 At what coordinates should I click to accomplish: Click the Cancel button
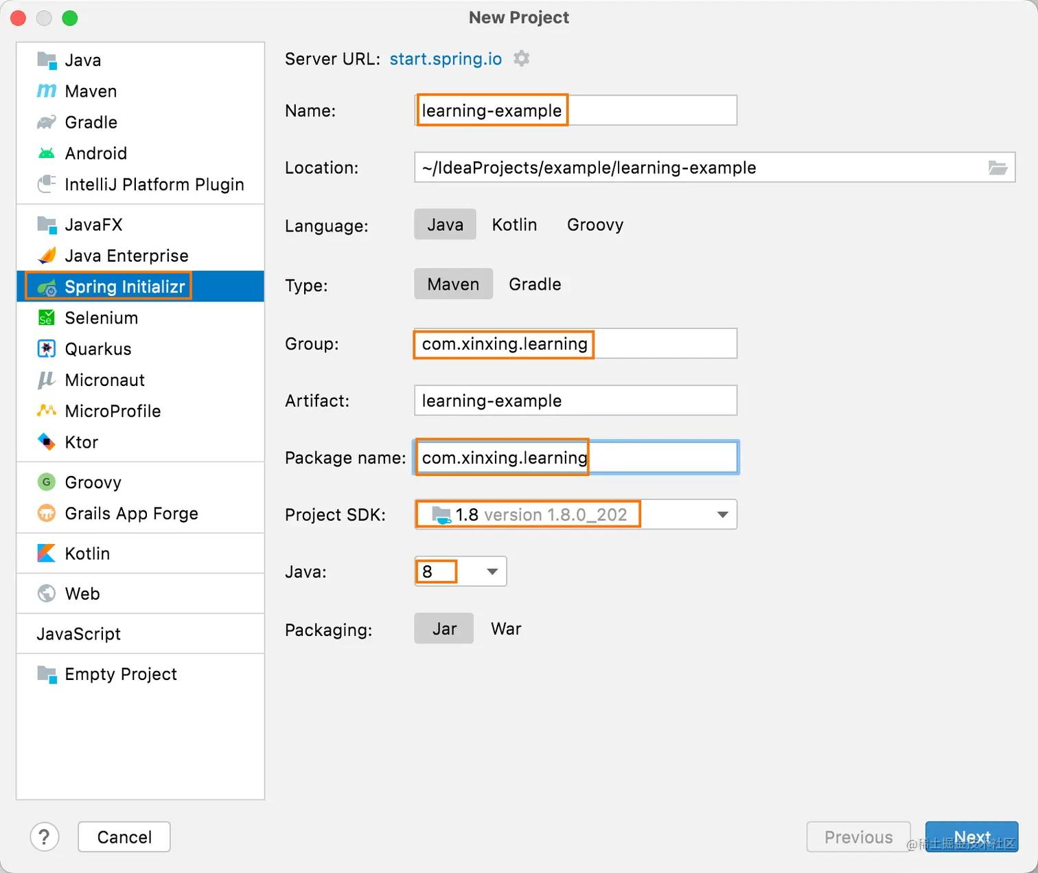tap(124, 837)
